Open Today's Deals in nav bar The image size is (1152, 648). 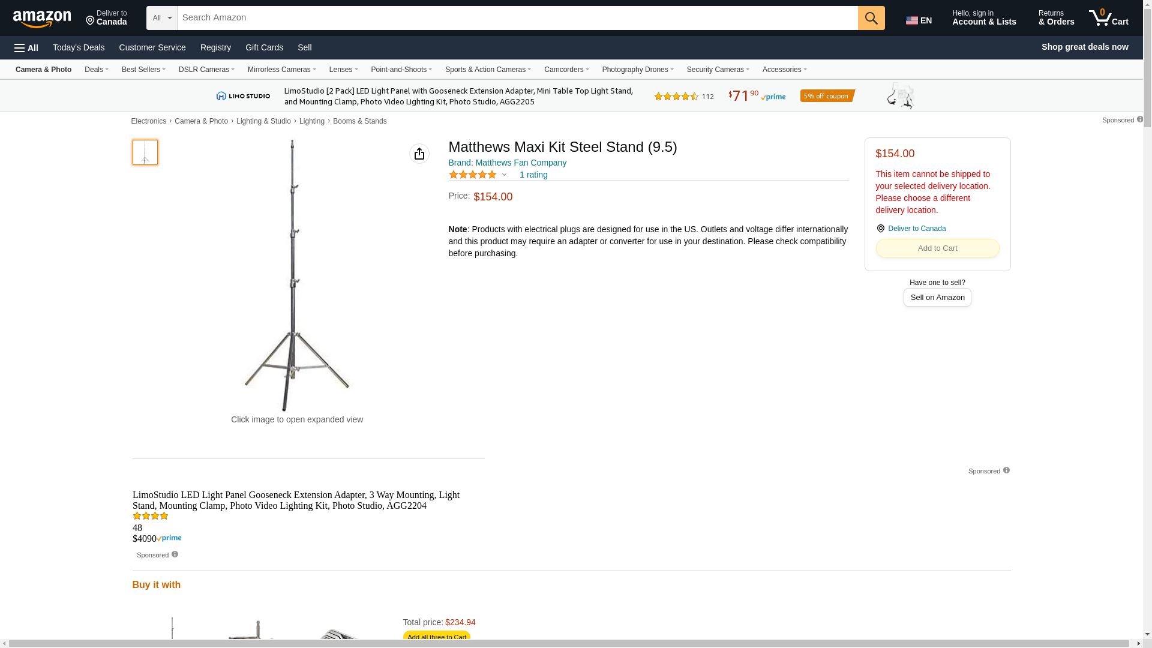(79, 47)
